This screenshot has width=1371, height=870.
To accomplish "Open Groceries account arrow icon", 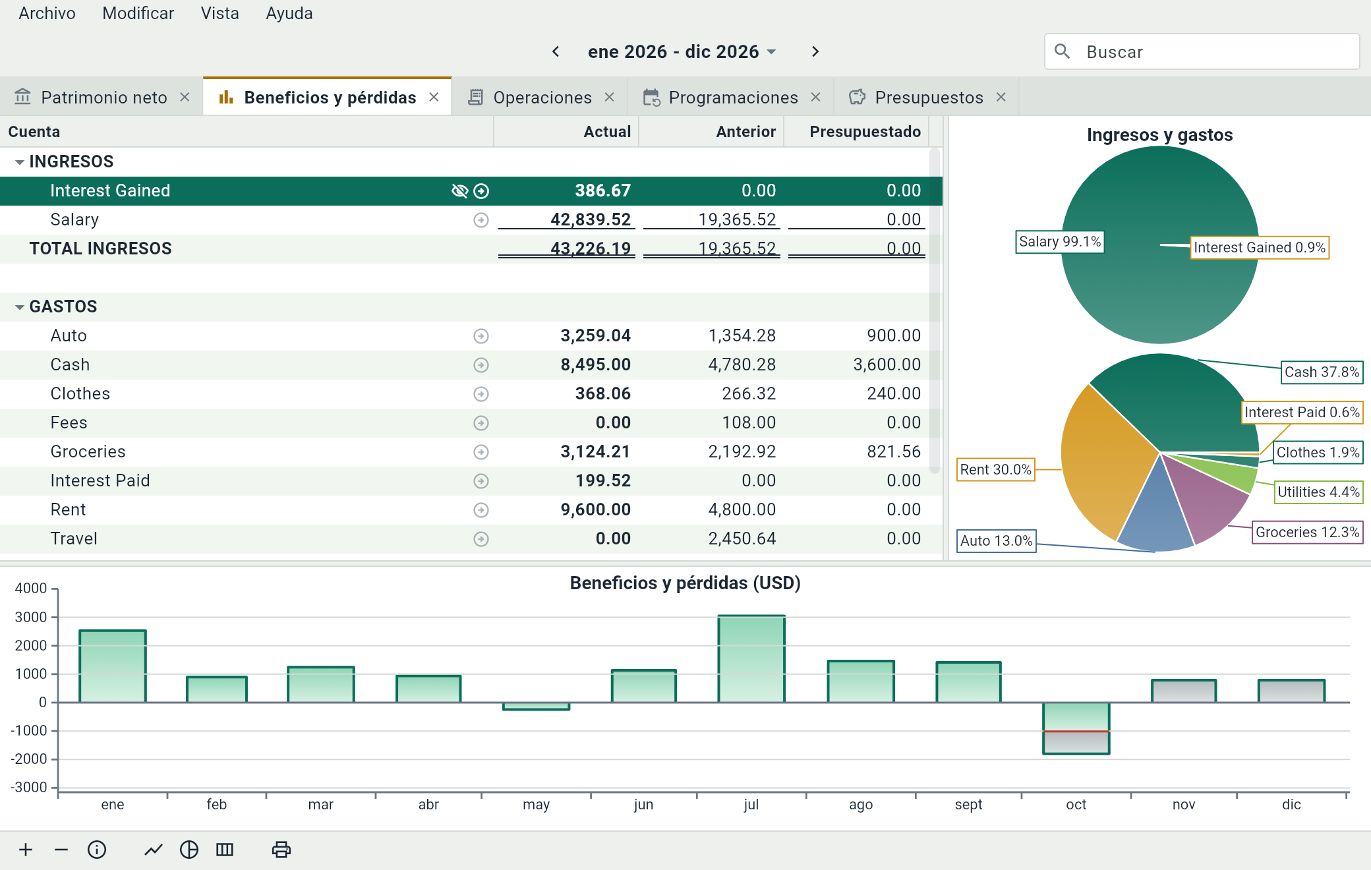I will pyautogui.click(x=481, y=452).
